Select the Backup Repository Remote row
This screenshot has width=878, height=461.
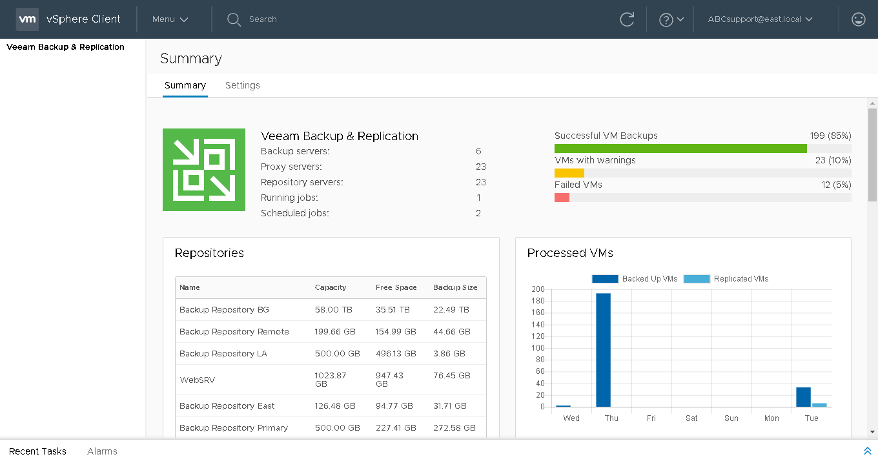(331, 332)
